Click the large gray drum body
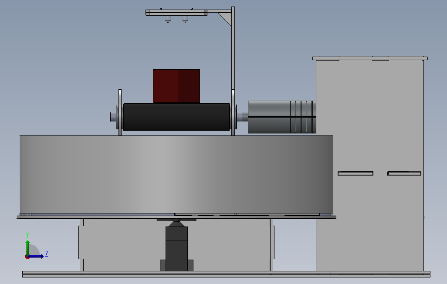The height and width of the screenshot is (284, 447). [176, 174]
